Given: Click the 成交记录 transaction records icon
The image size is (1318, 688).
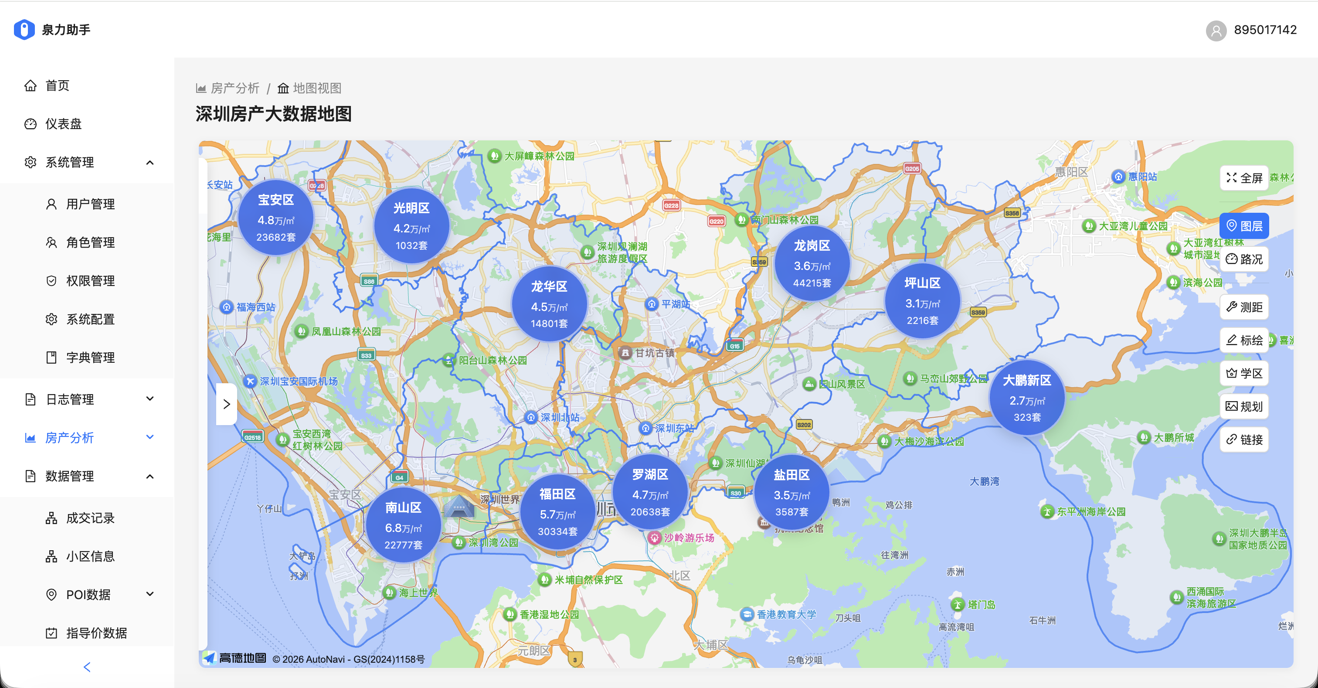Looking at the screenshot, I should 51,518.
